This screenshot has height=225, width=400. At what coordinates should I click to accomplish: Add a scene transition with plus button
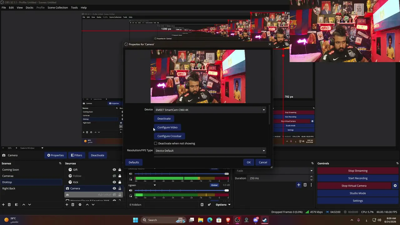pyautogui.click(x=299, y=185)
